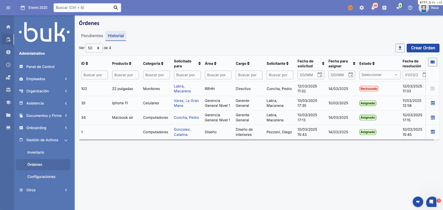Click the notifications bell with 36 badge
The width and height of the screenshot is (443, 210).
373,8
